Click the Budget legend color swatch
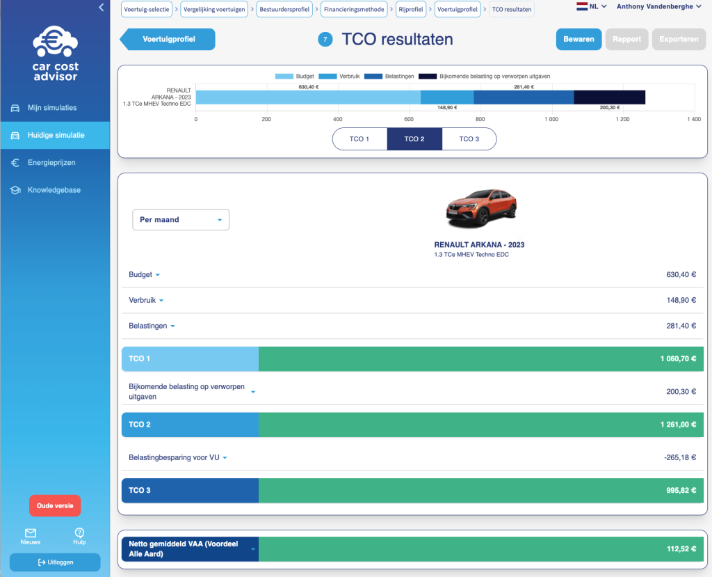 point(284,76)
